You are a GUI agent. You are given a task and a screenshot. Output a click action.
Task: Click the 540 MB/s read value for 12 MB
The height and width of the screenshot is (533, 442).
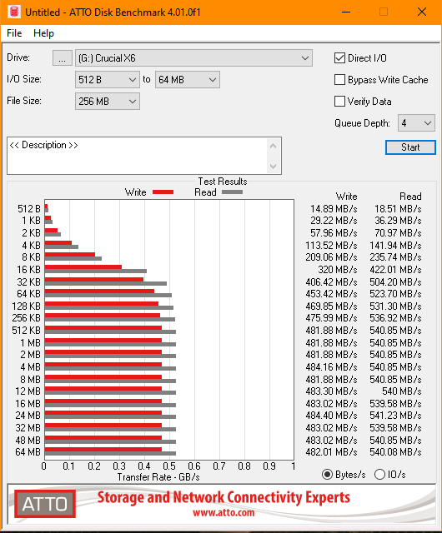tap(402, 391)
